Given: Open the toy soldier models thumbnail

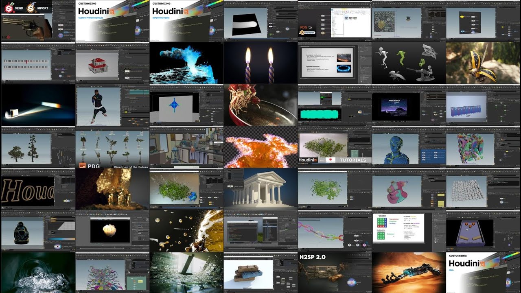Looking at the screenshot, I should [408, 63].
